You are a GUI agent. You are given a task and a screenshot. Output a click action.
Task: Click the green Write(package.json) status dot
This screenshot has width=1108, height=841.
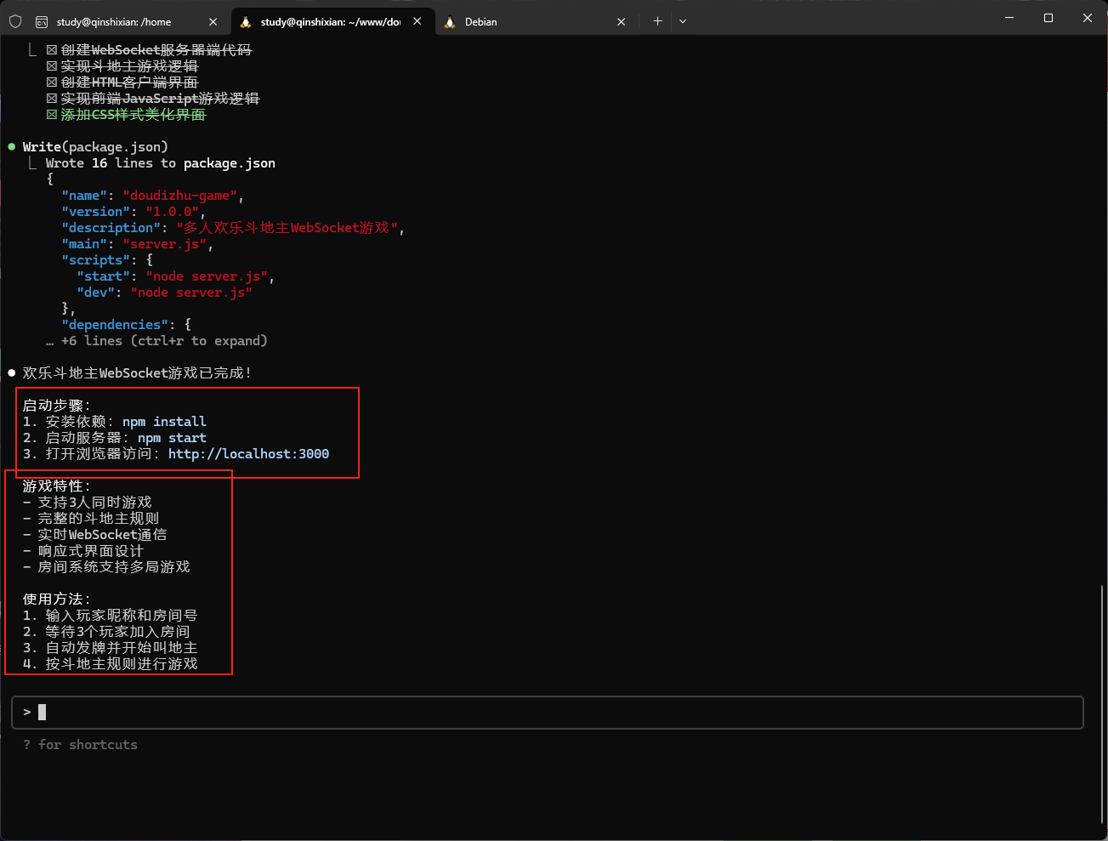pos(10,145)
